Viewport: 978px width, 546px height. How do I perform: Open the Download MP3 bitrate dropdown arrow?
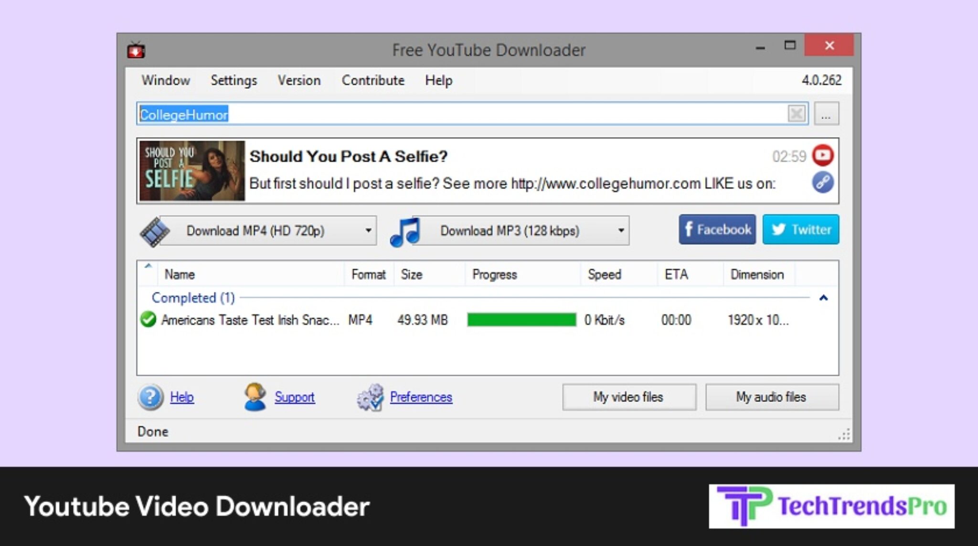point(621,231)
